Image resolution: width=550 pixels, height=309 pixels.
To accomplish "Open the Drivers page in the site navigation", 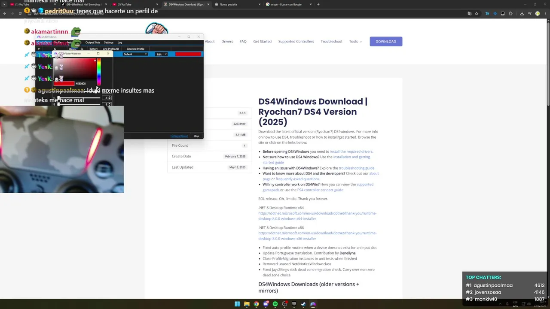I will point(227,42).
